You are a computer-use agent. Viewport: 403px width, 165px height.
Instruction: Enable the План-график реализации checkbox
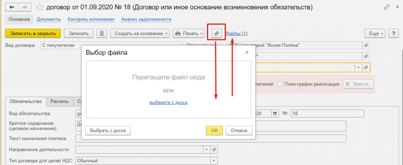280,84
